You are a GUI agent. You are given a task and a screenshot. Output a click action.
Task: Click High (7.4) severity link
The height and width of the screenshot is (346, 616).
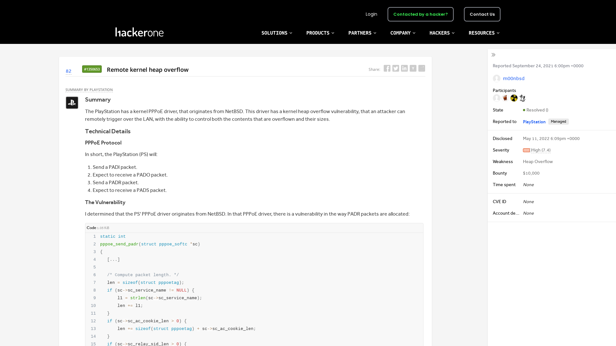tap(541, 150)
